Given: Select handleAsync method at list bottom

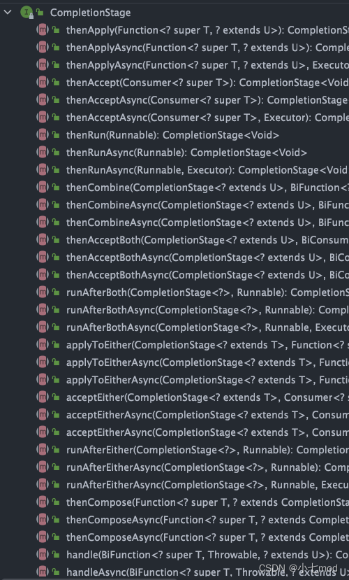Looking at the screenshot, I should [207, 572].
